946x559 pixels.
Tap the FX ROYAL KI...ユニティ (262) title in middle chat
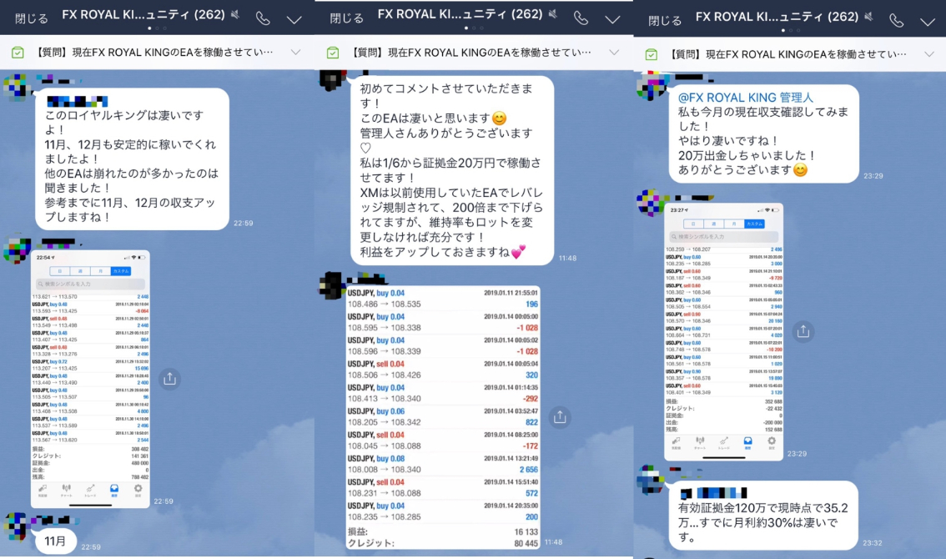point(460,14)
